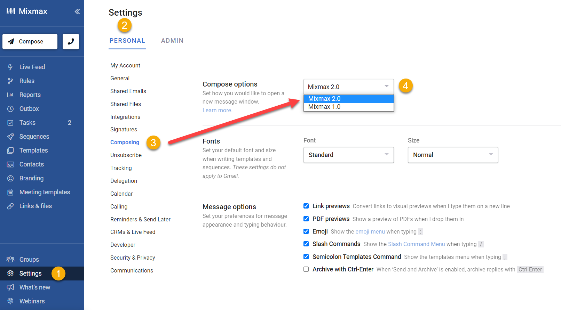Open Developer settings

(x=123, y=245)
